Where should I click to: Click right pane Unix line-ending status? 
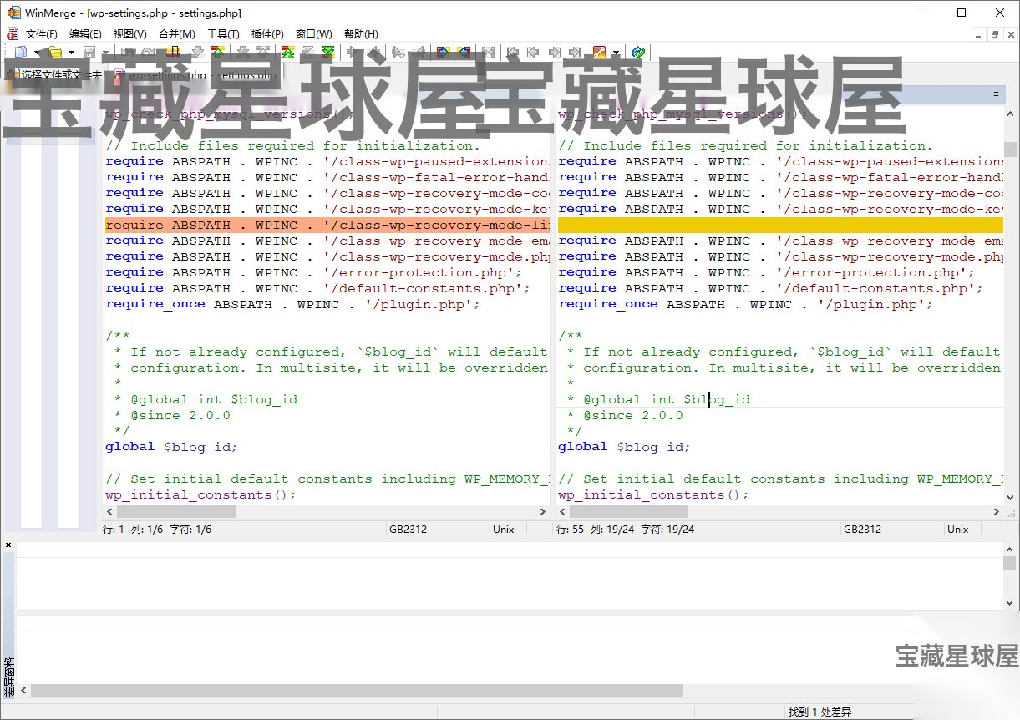click(x=958, y=529)
